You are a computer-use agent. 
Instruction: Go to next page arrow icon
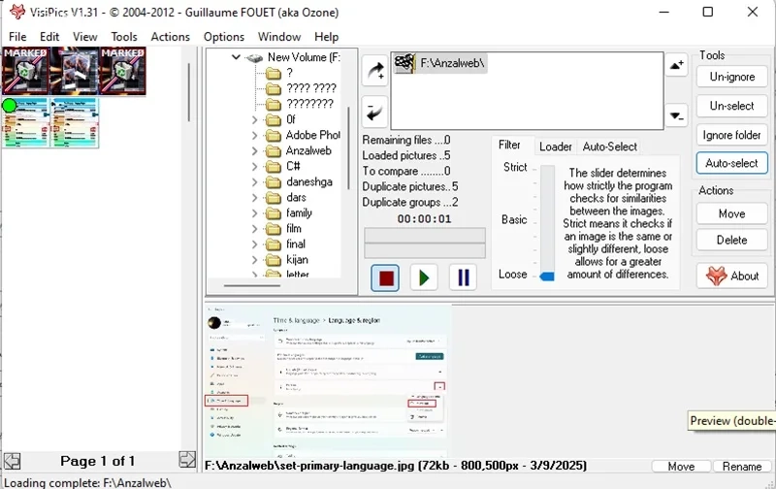(187, 460)
